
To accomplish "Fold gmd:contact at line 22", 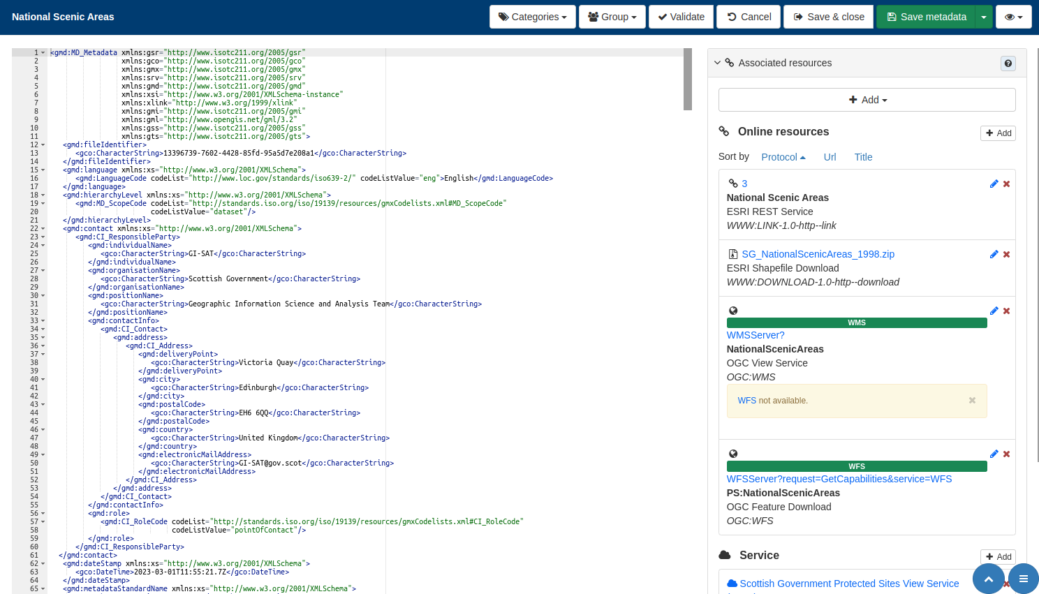I will click(x=43, y=229).
